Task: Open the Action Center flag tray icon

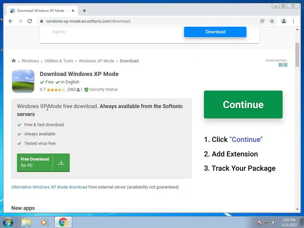Action: (260, 222)
